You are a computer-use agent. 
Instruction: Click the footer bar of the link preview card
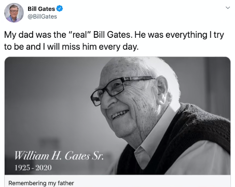click(x=118, y=181)
